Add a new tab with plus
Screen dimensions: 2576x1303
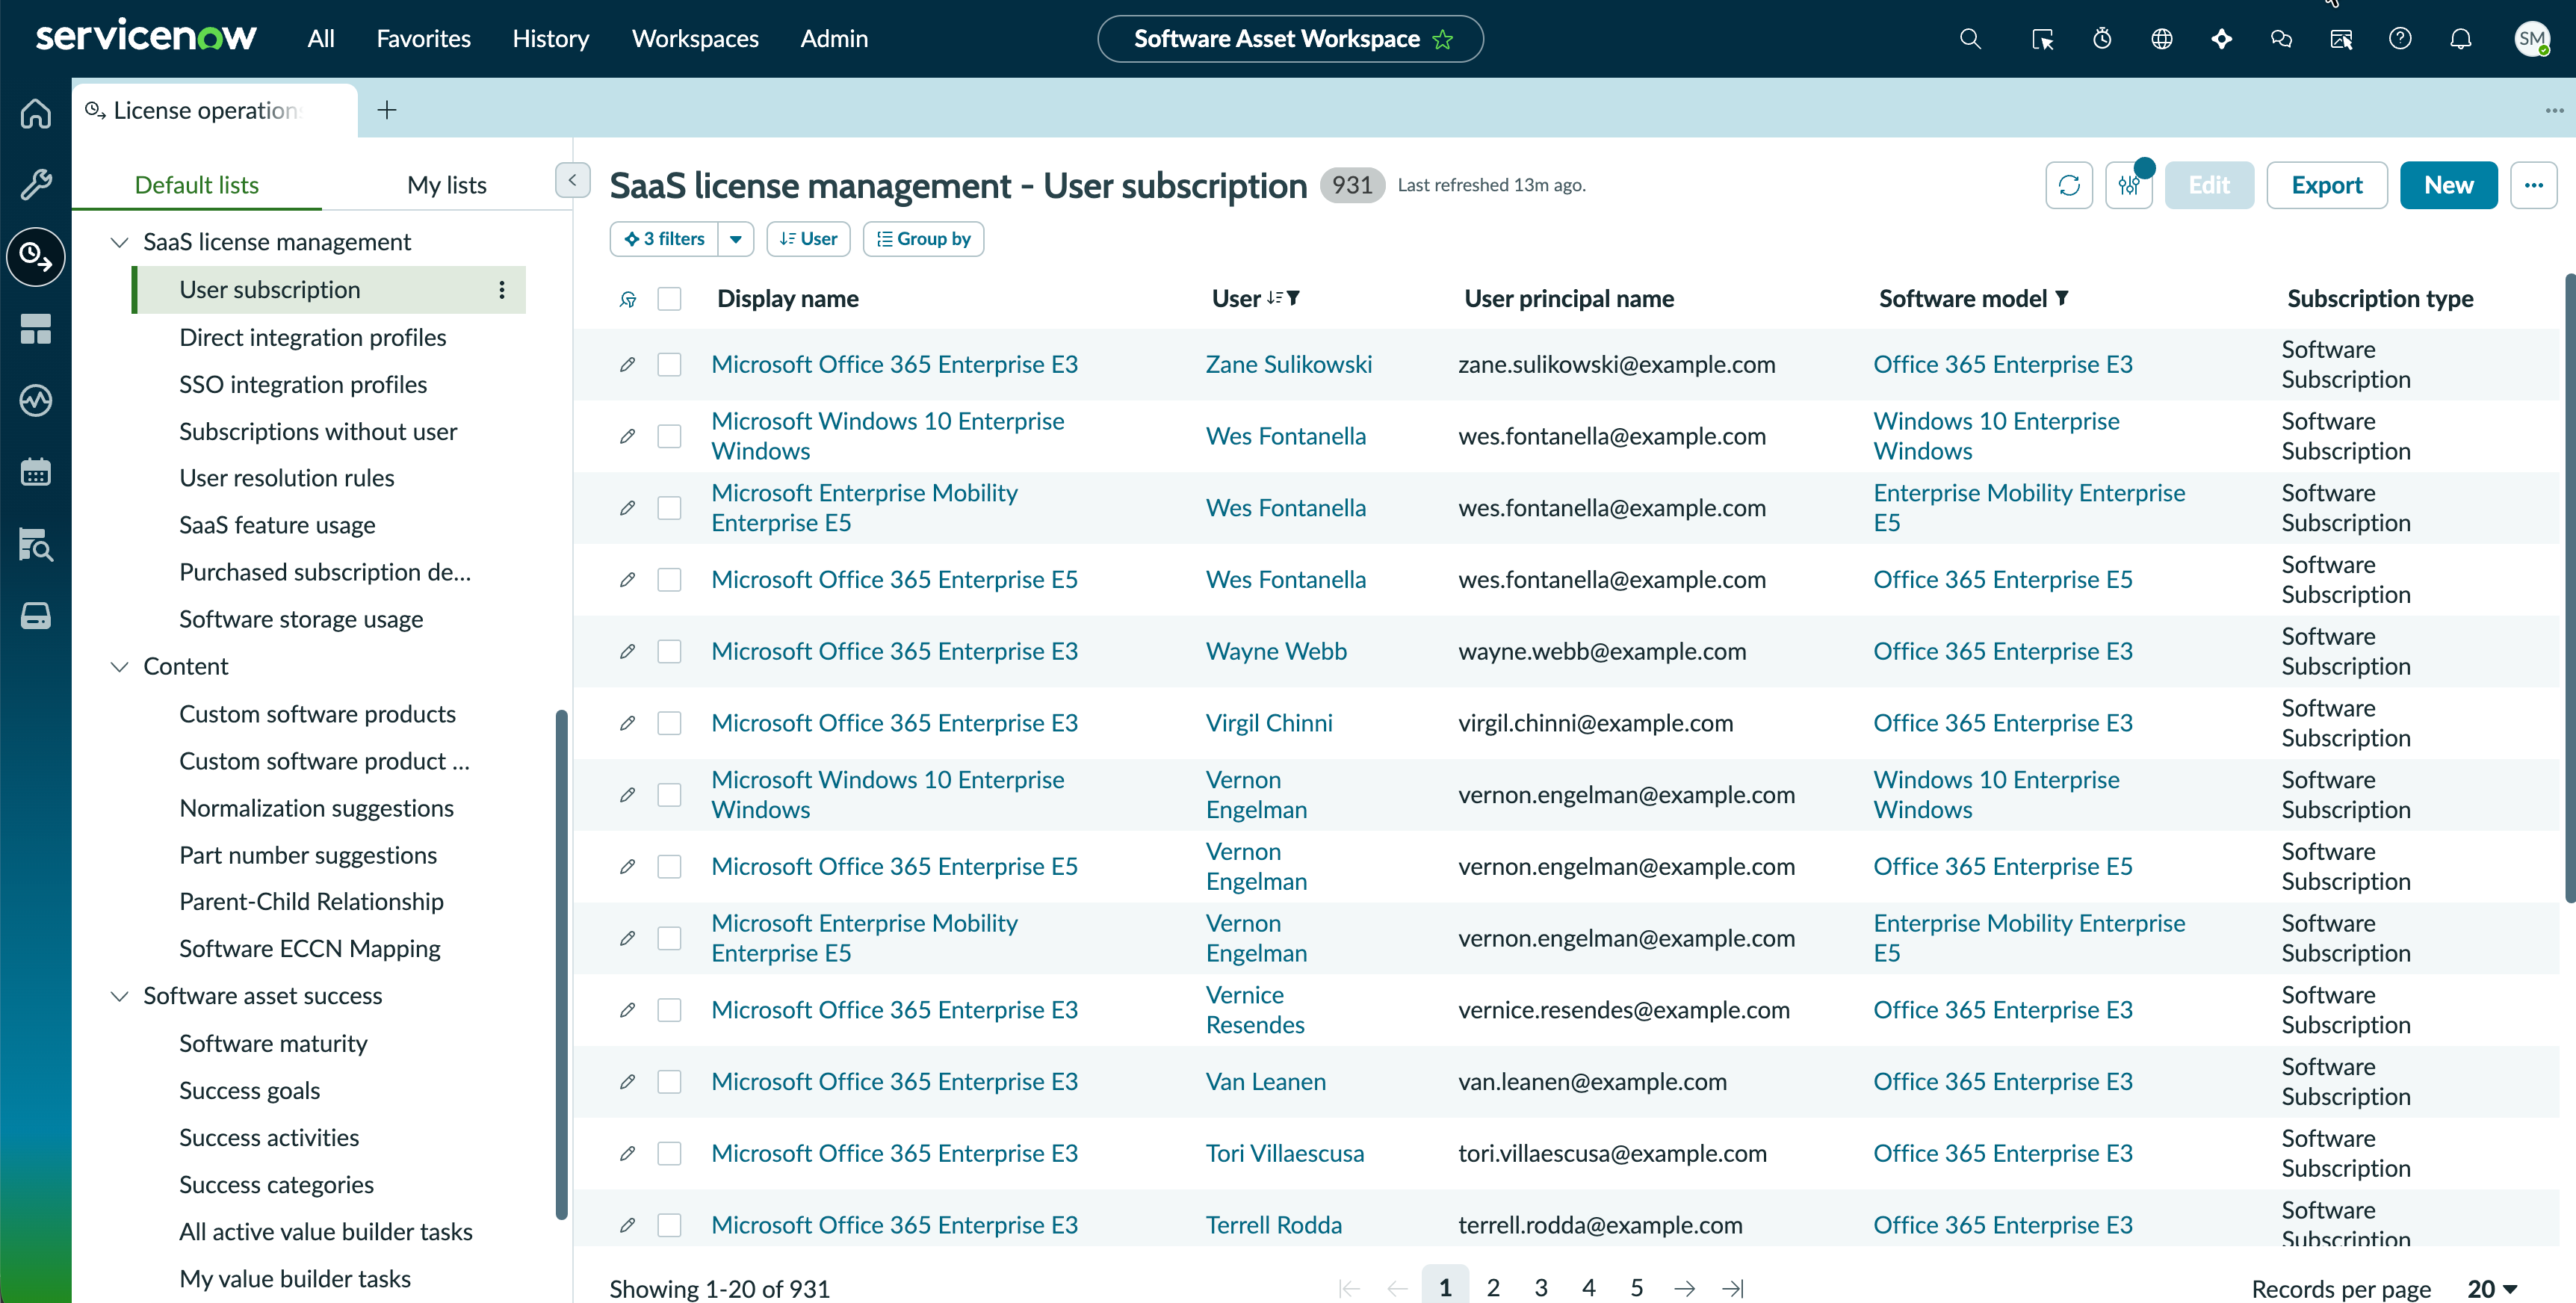tap(387, 110)
